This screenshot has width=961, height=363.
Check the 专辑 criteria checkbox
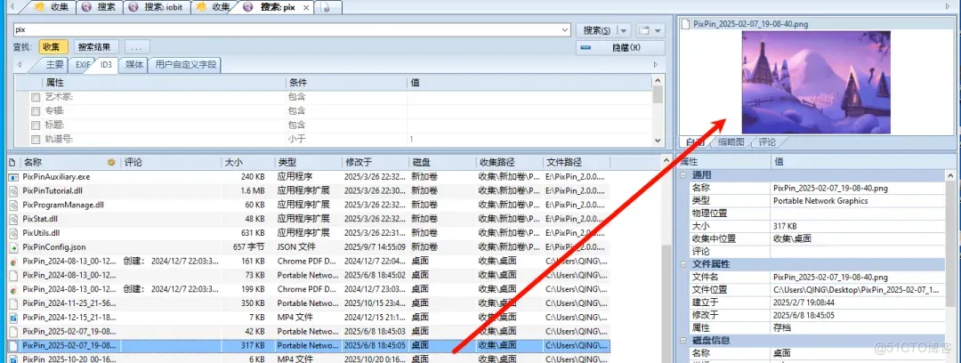(36, 111)
